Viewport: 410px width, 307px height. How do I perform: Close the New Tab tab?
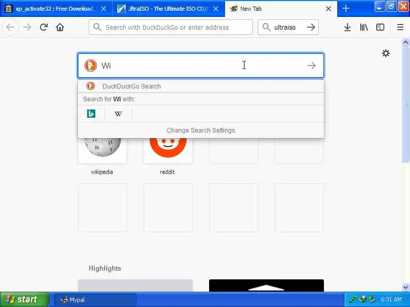329,9
